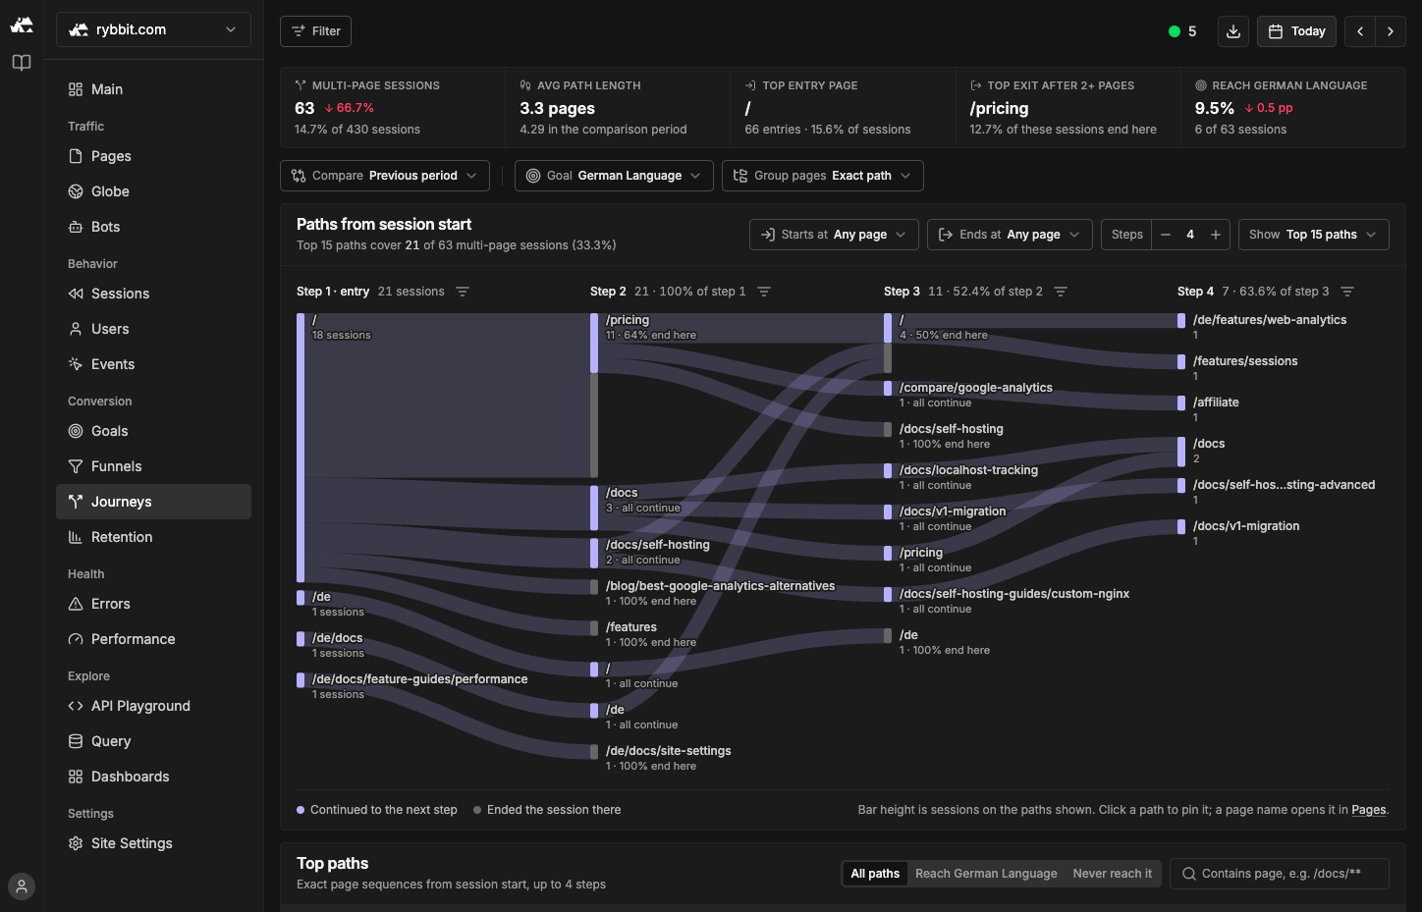This screenshot has width=1422, height=912.
Task: Open Sessions in the sidebar
Action: [153, 294]
